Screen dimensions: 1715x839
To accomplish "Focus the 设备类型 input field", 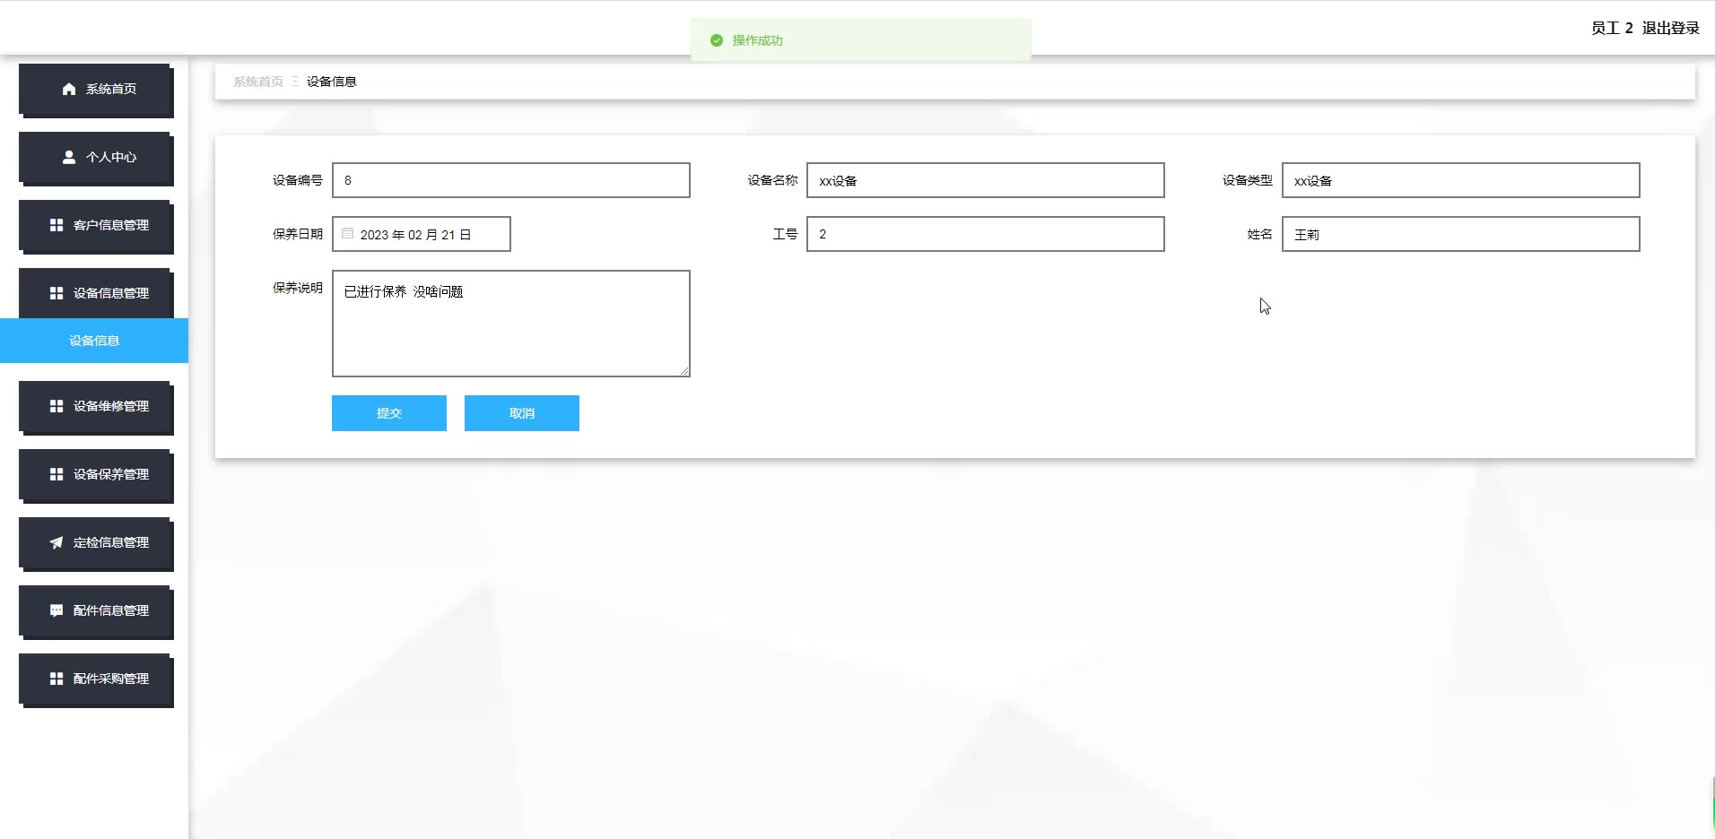I will click(1461, 180).
